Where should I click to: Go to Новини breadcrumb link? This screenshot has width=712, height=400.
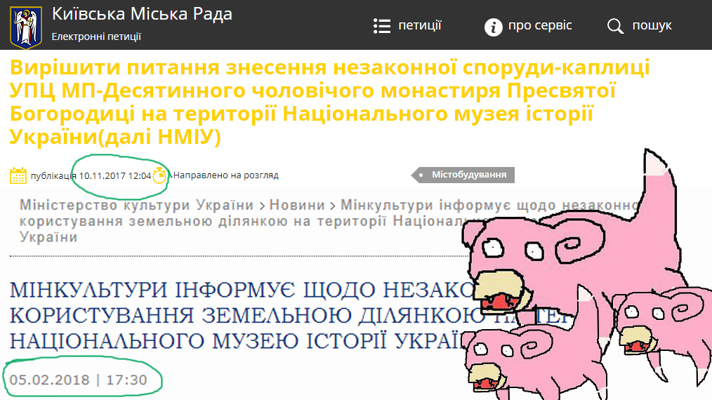297,205
